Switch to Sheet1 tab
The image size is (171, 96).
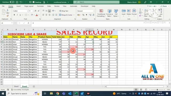16,86
